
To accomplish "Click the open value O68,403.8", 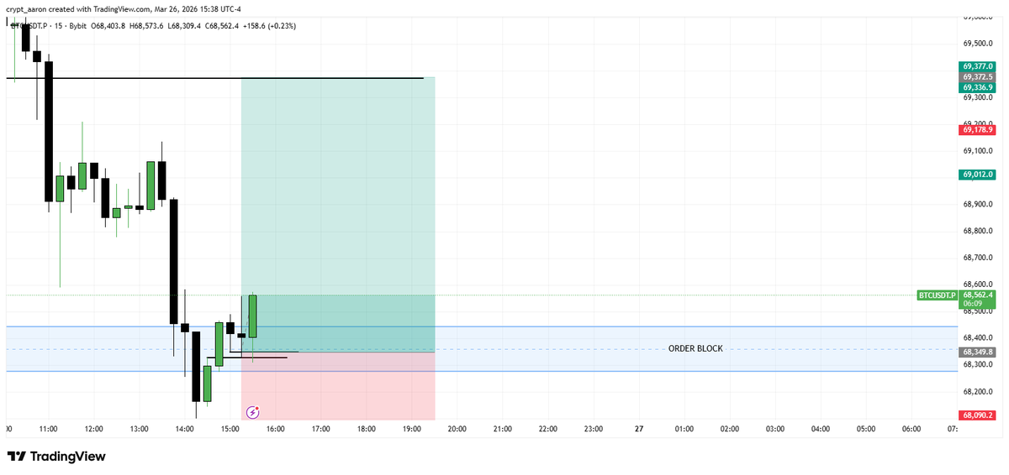I will click(108, 26).
